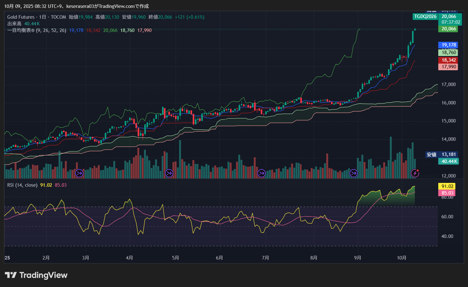
Task: Click the red 18,342 price scale label
Action: [x=448, y=60]
